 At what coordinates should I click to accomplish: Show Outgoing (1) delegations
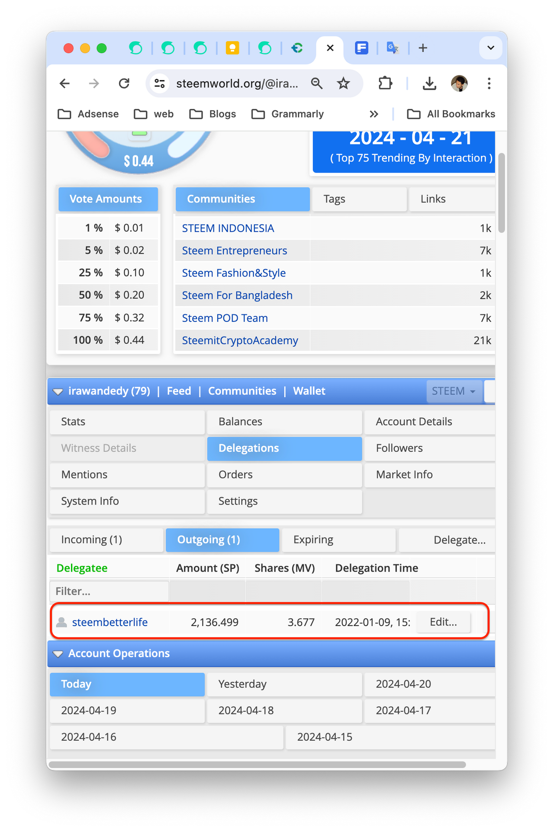coord(222,540)
